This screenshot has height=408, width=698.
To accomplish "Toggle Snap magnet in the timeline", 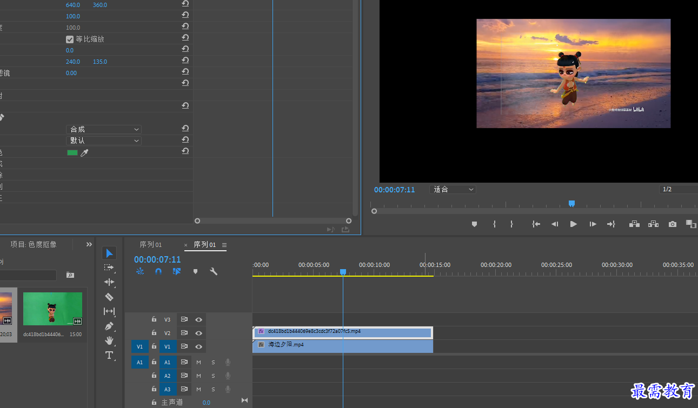I will [158, 271].
